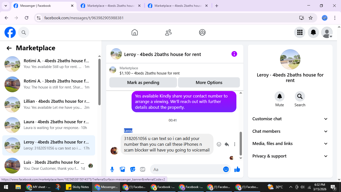Open the notifications bell in the header
This screenshot has width=341, height=192.
(313, 32)
